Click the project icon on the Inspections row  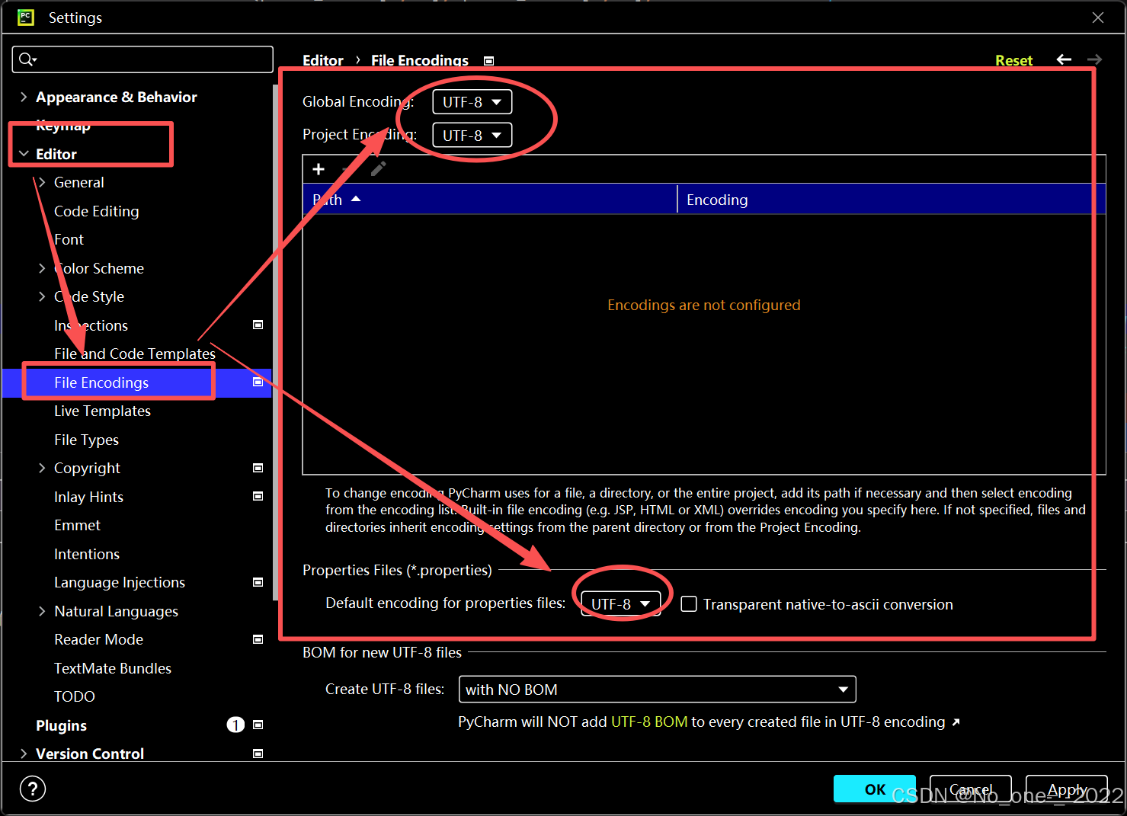[x=258, y=325]
